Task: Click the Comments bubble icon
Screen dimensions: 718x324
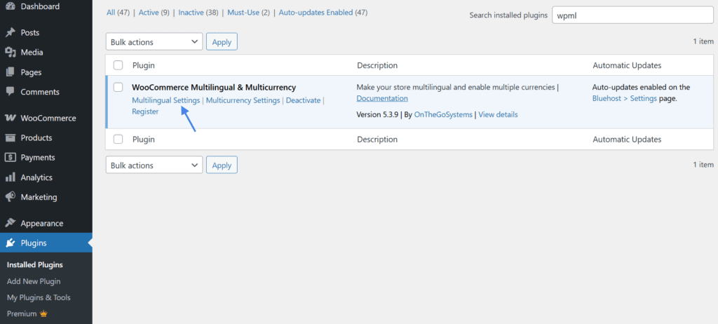Action: click(x=10, y=91)
